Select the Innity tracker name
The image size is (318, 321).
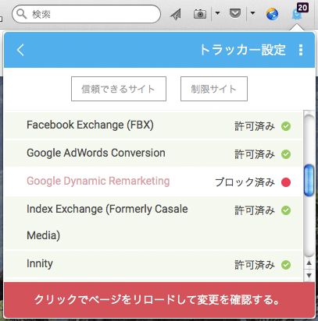pyautogui.click(x=40, y=264)
